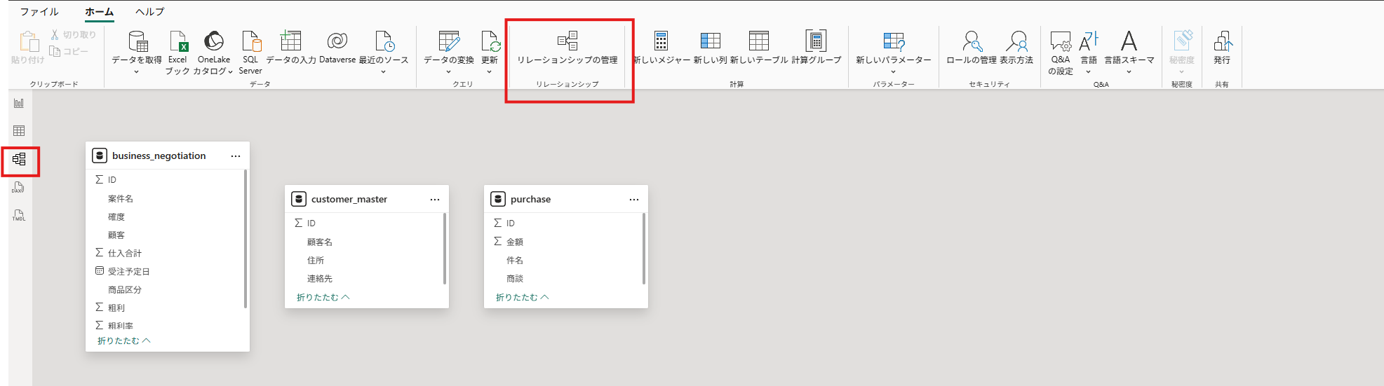Viewport: 1384px width, 386px height.
Task: Create 新しいテーブル
Action: [759, 48]
